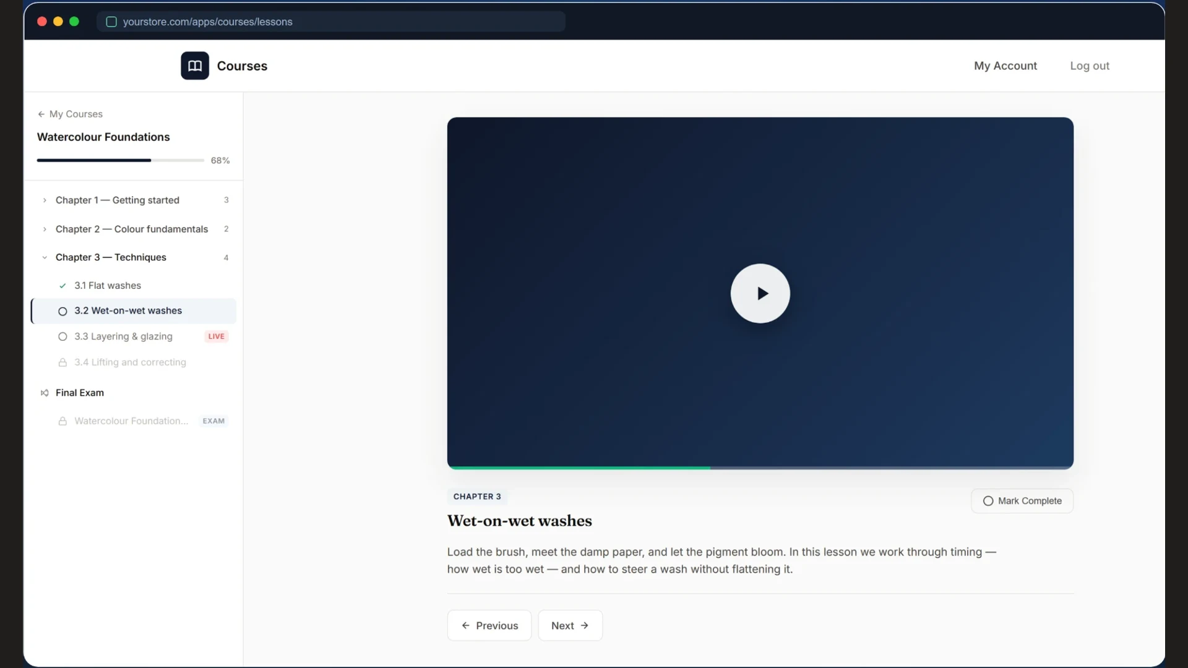Click the EXAM badge in the sidebar
Viewport: 1188px width, 668px height.
213,421
